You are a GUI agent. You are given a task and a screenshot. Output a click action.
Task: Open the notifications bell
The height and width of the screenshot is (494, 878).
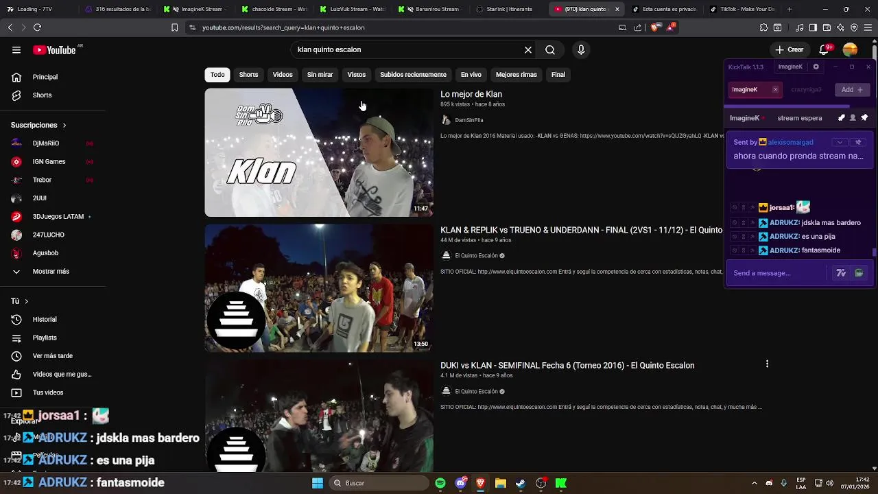pos(824,49)
